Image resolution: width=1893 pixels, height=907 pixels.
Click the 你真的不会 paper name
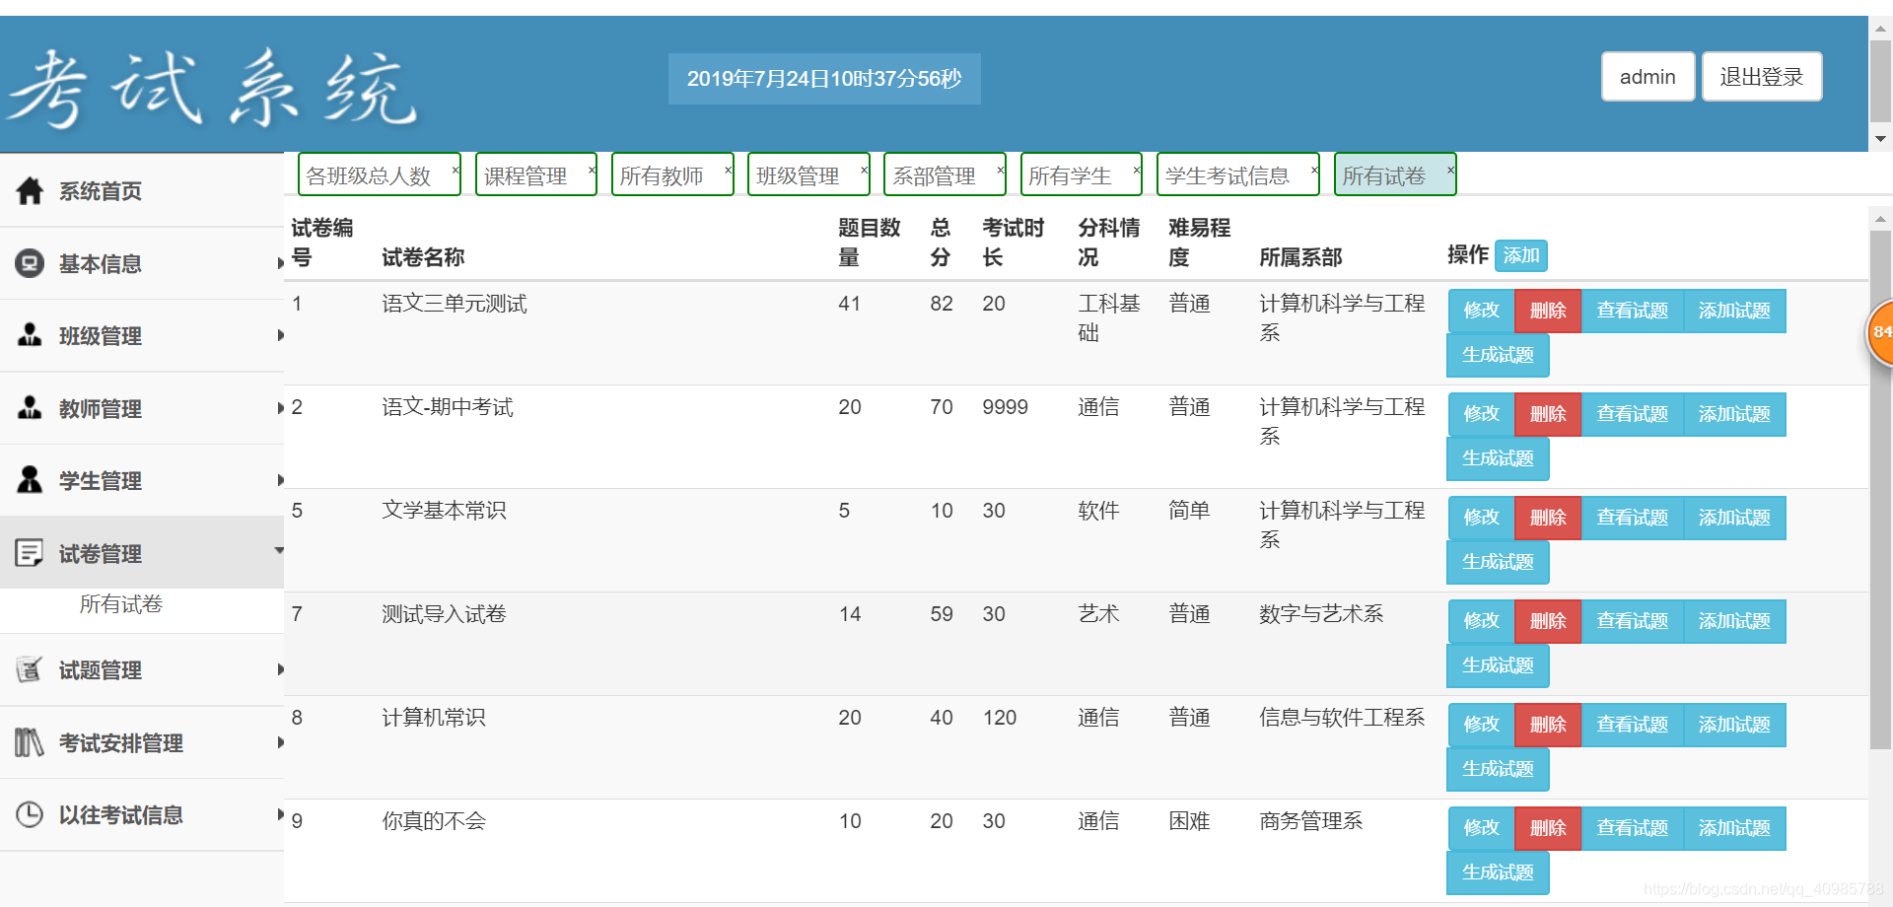434,821
